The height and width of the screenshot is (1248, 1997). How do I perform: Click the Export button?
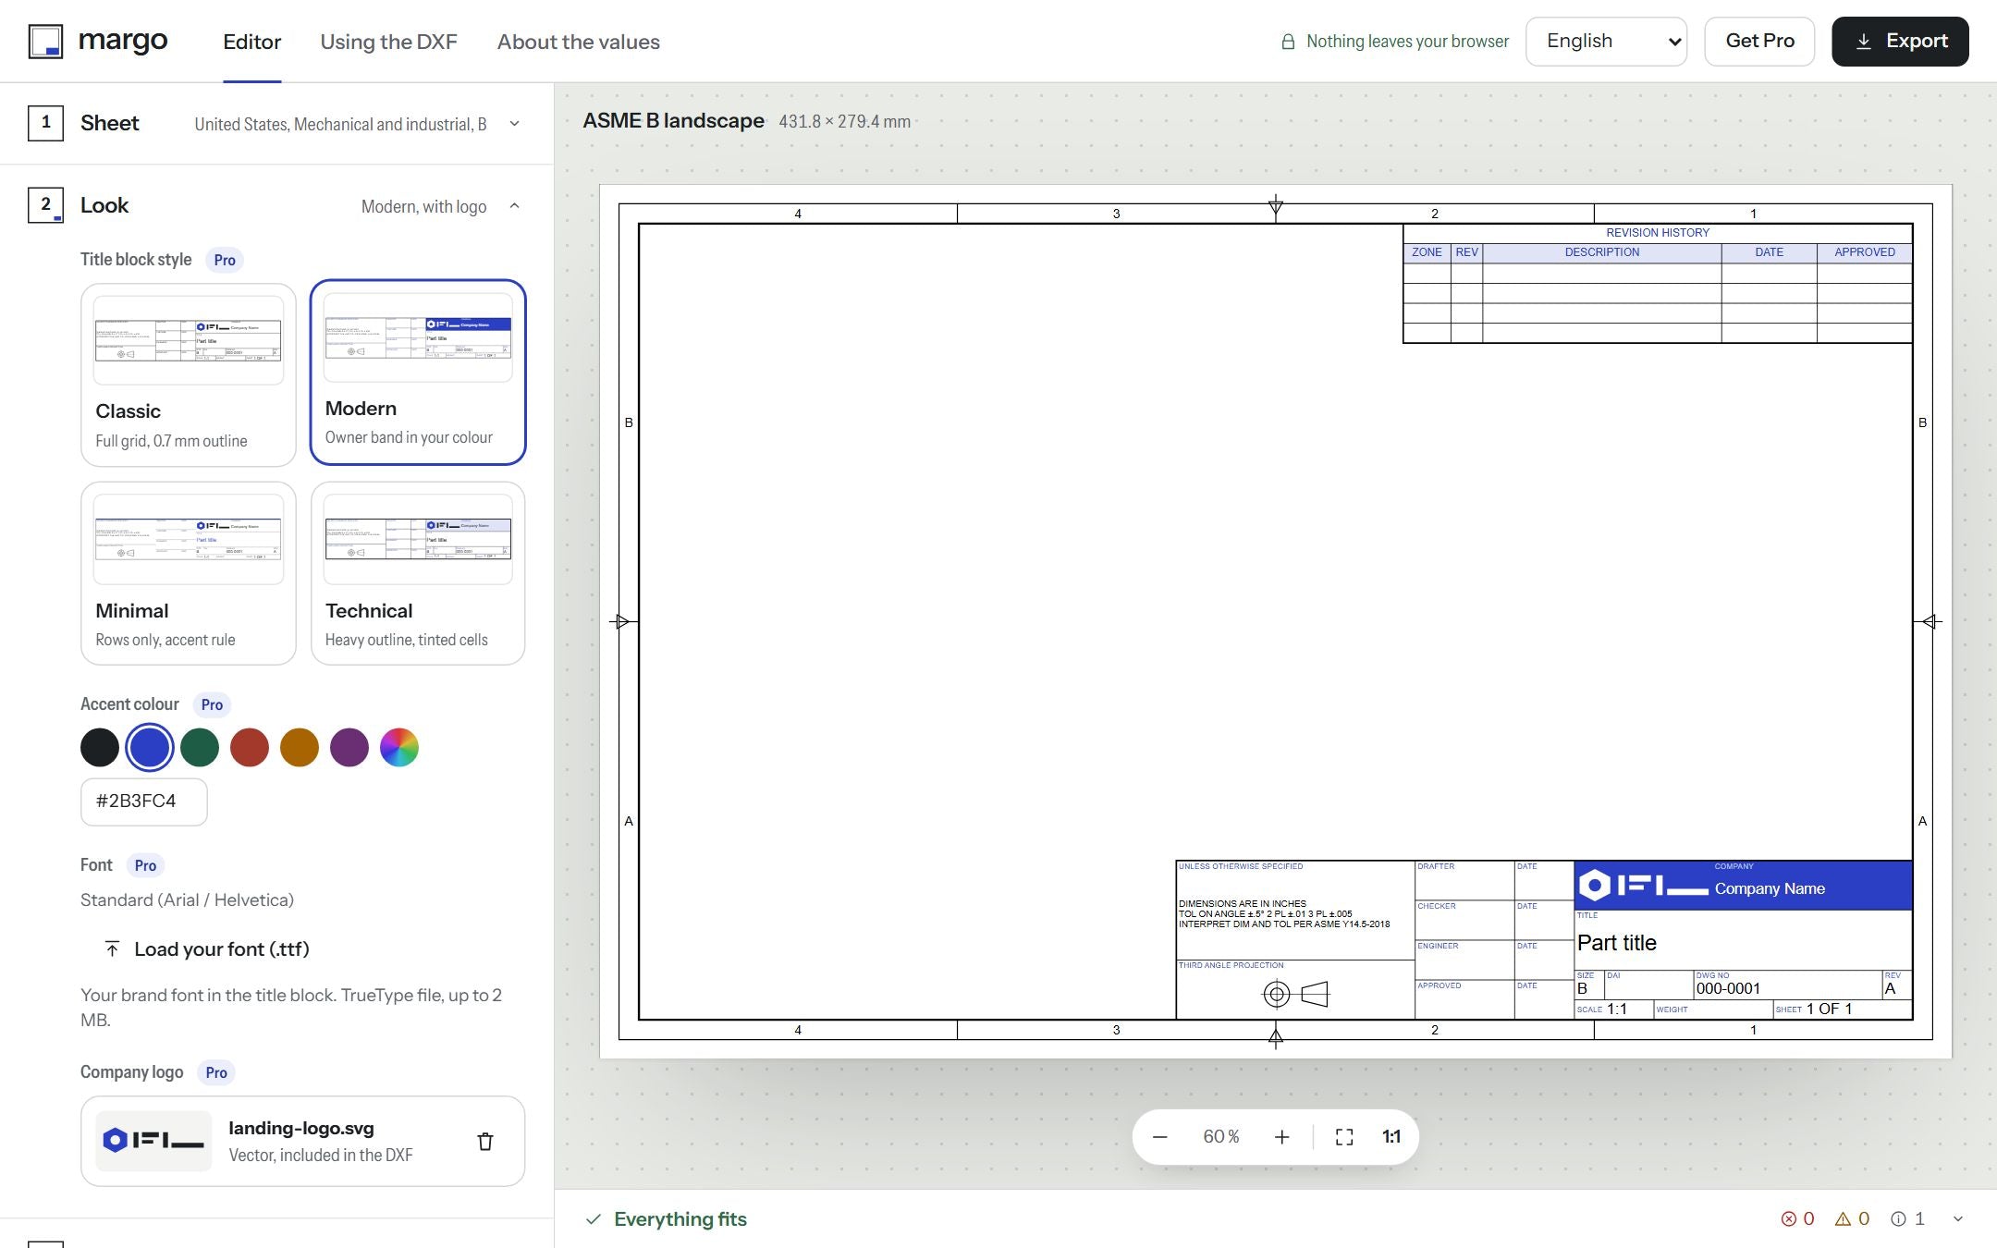point(1900,42)
